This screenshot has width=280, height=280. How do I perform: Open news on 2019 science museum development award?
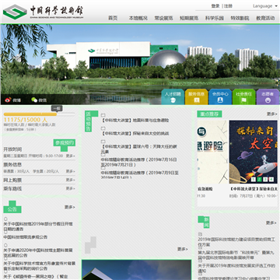coord(236,268)
